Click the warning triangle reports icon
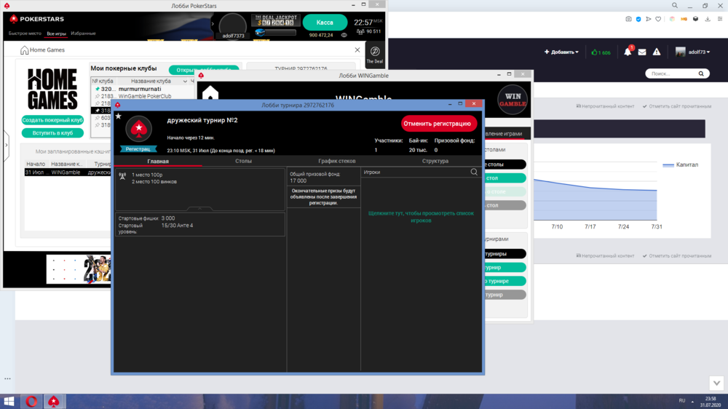This screenshot has height=409, width=728. [657, 52]
